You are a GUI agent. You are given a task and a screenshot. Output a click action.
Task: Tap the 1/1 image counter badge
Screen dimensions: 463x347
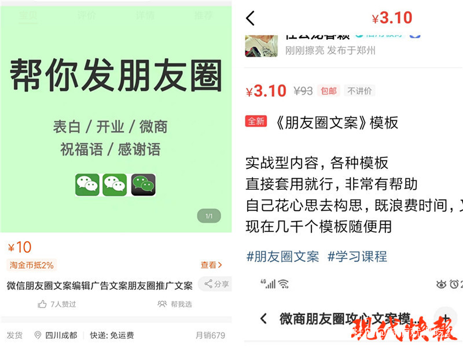point(209,216)
